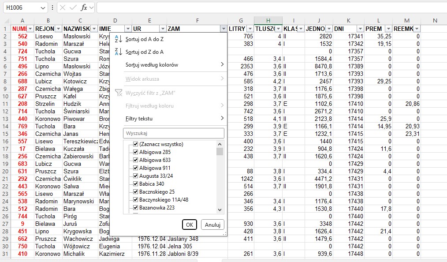The width and height of the screenshot is (447, 262).
Task: Click the three-dot handle beside the Name Box
Action: pyautogui.click(x=52, y=8)
